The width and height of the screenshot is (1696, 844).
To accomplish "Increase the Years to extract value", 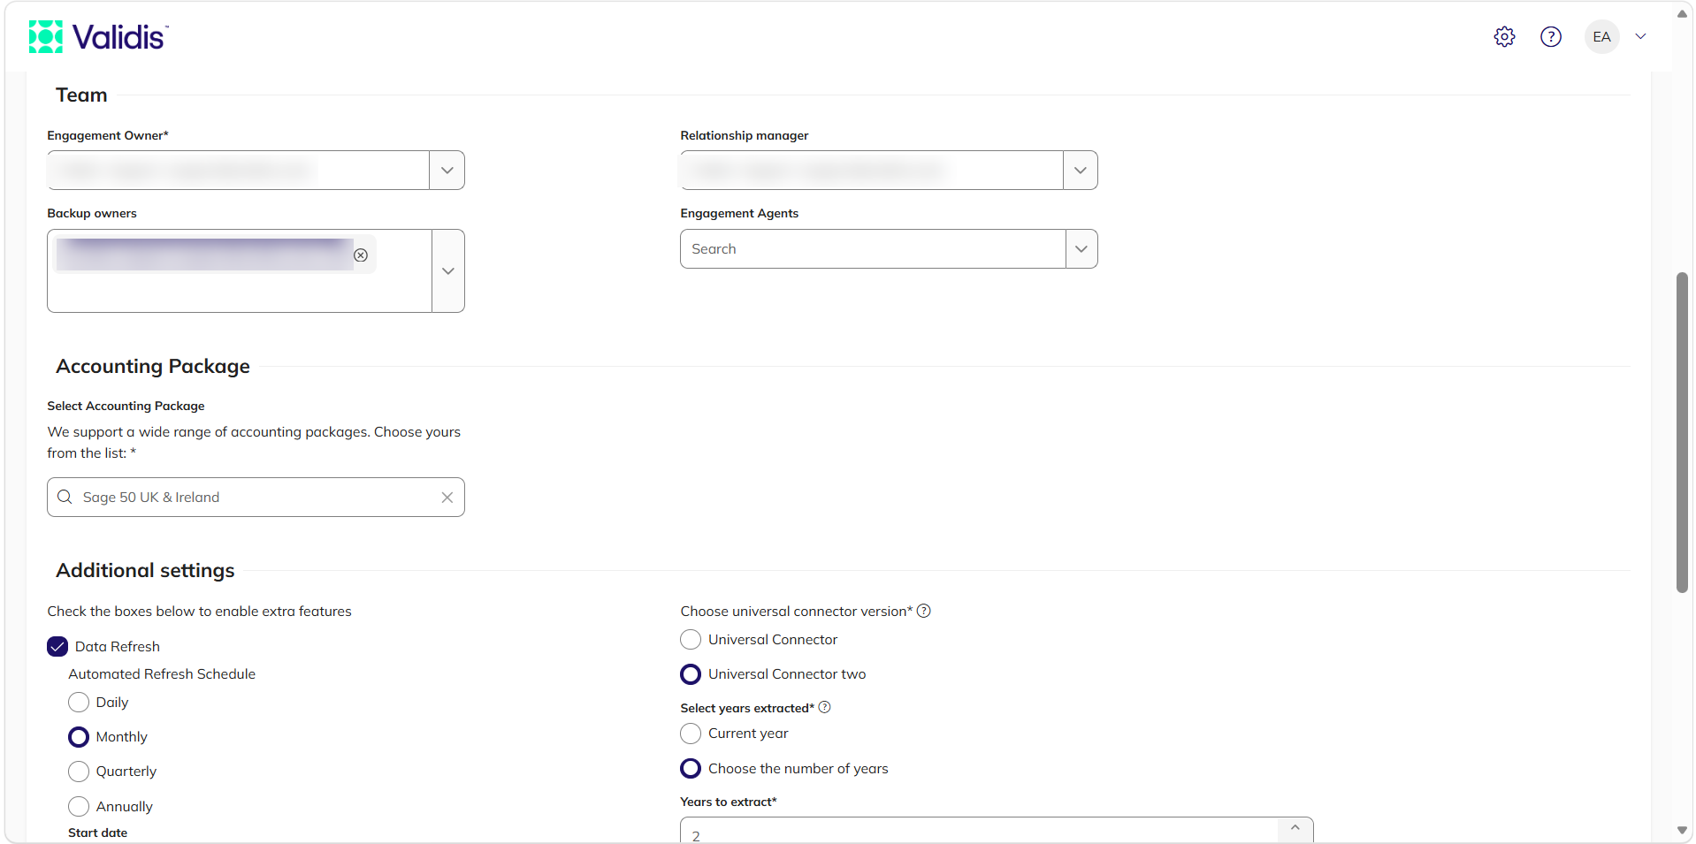I will pos(1295,828).
